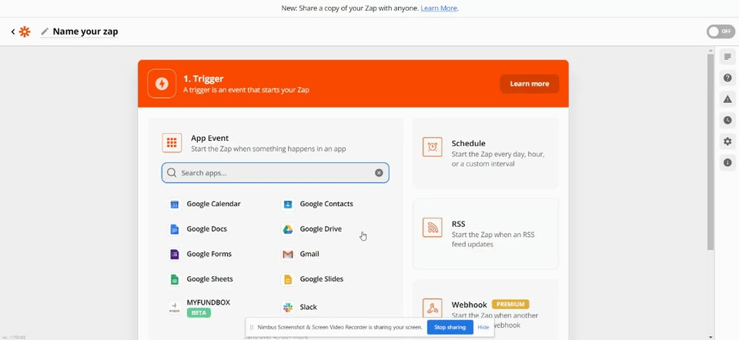This screenshot has width=739, height=340.
Task: Follow the Learn More banner link
Action: (x=439, y=8)
